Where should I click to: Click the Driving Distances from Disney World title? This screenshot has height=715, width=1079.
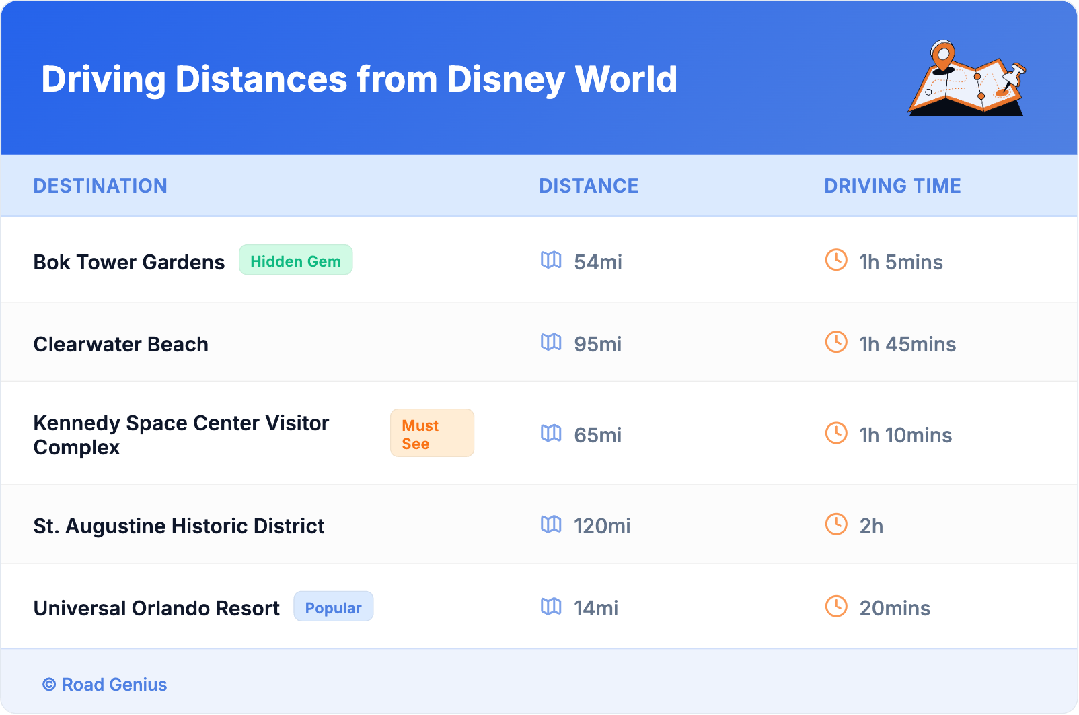point(359,79)
